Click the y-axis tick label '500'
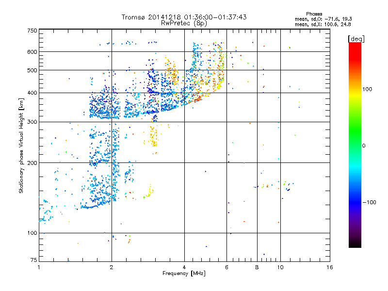Screen dimensions: 388x291 click(32, 70)
